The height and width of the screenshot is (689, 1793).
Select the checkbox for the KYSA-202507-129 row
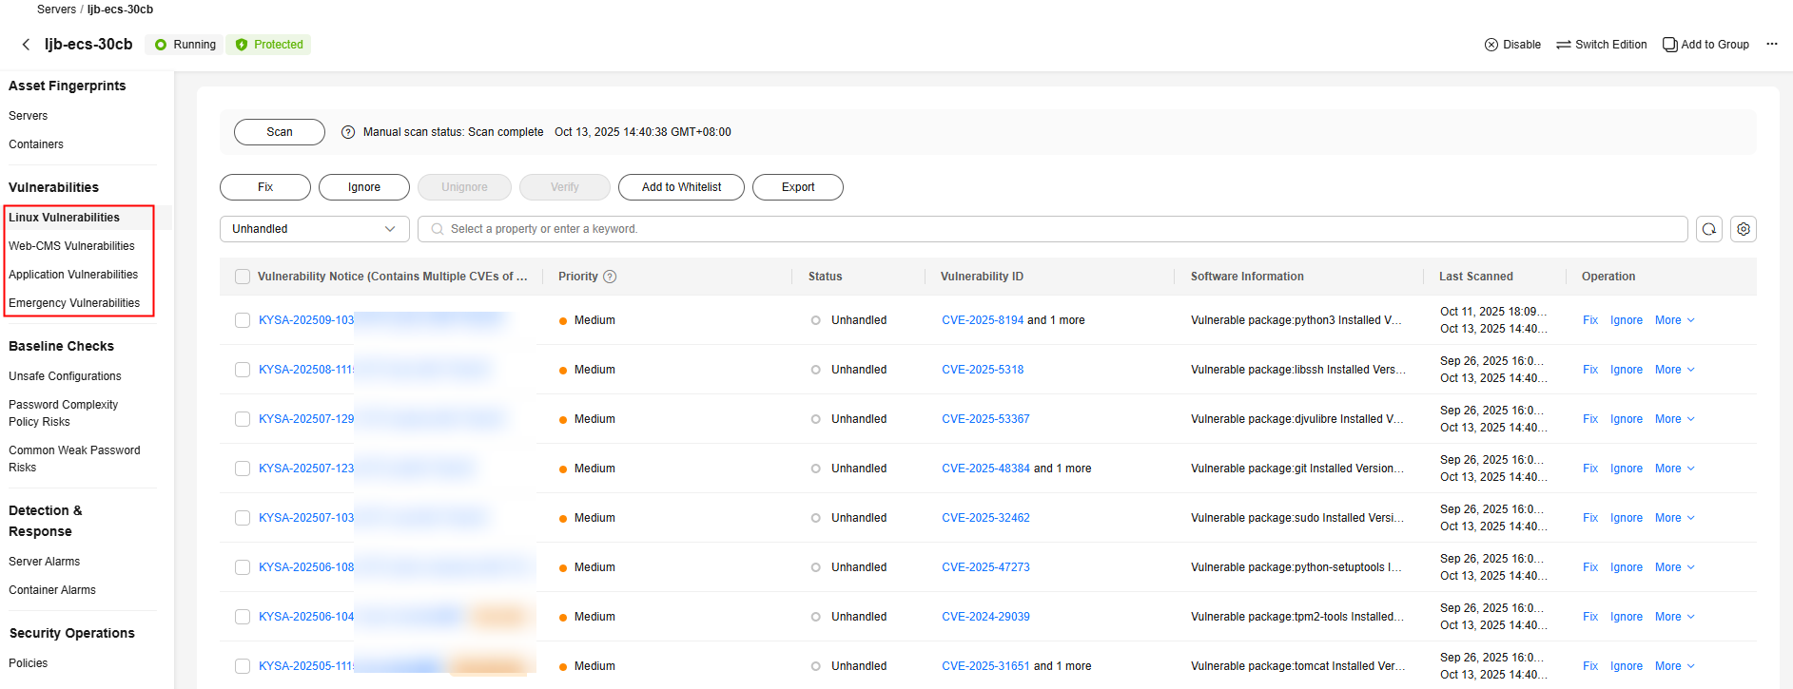pos(243,419)
